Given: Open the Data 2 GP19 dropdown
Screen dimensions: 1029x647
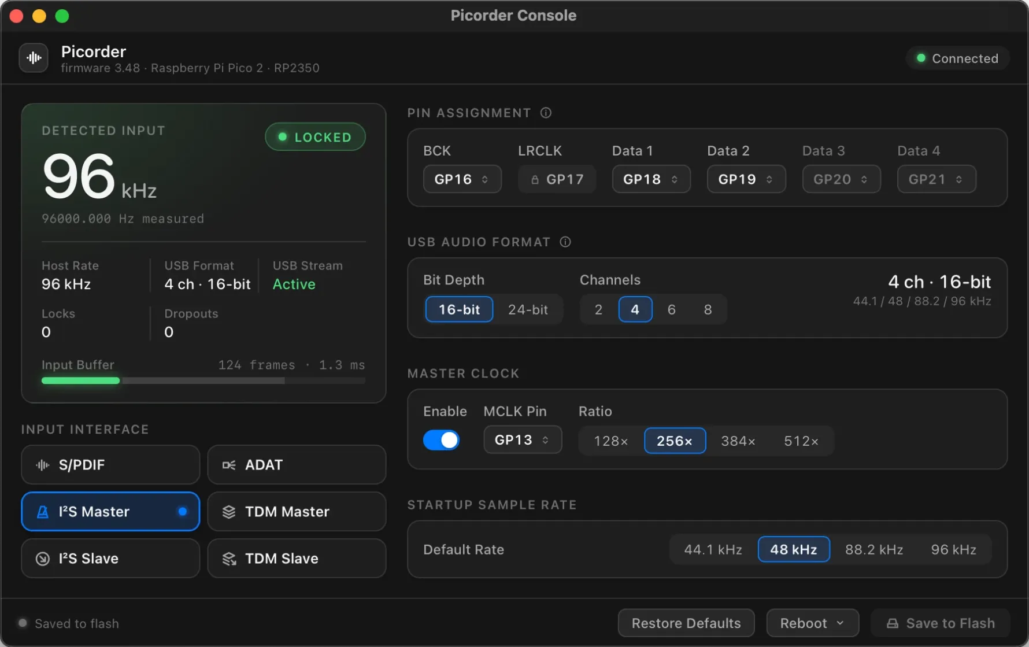Looking at the screenshot, I should tap(746, 179).
